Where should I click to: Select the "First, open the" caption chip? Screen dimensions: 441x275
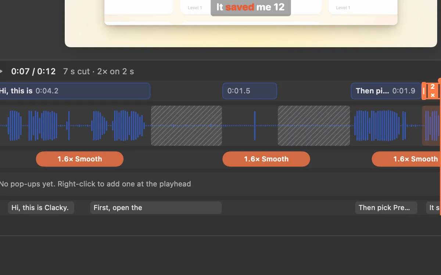point(156,208)
